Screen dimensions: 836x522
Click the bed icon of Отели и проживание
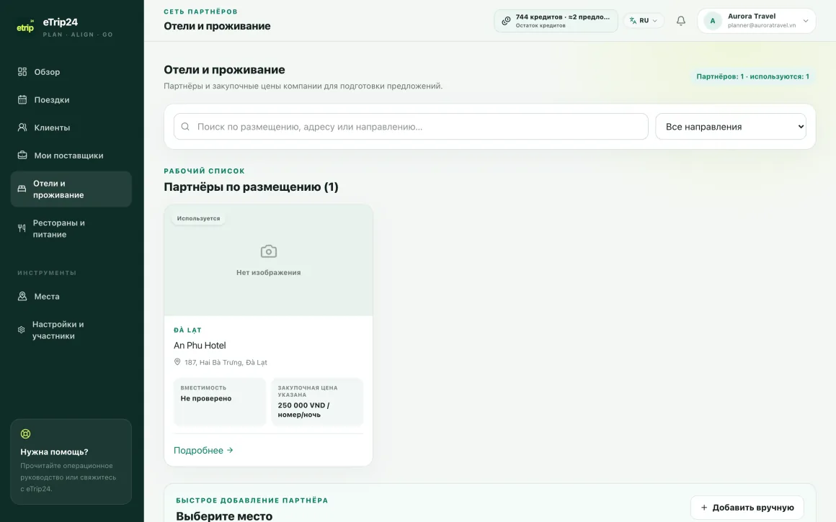[22, 189]
